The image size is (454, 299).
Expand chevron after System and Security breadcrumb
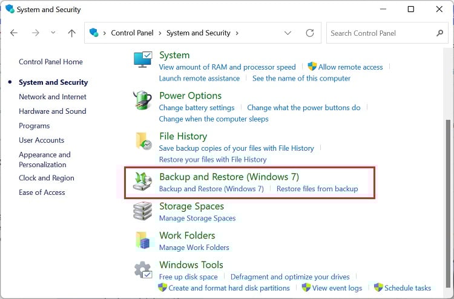click(237, 33)
